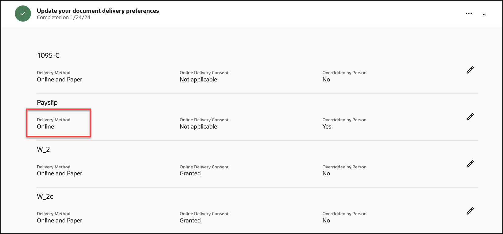Click W_2 Online Delivery Consent 'Granted'
Screen dimensions: 503x234
tap(190, 173)
